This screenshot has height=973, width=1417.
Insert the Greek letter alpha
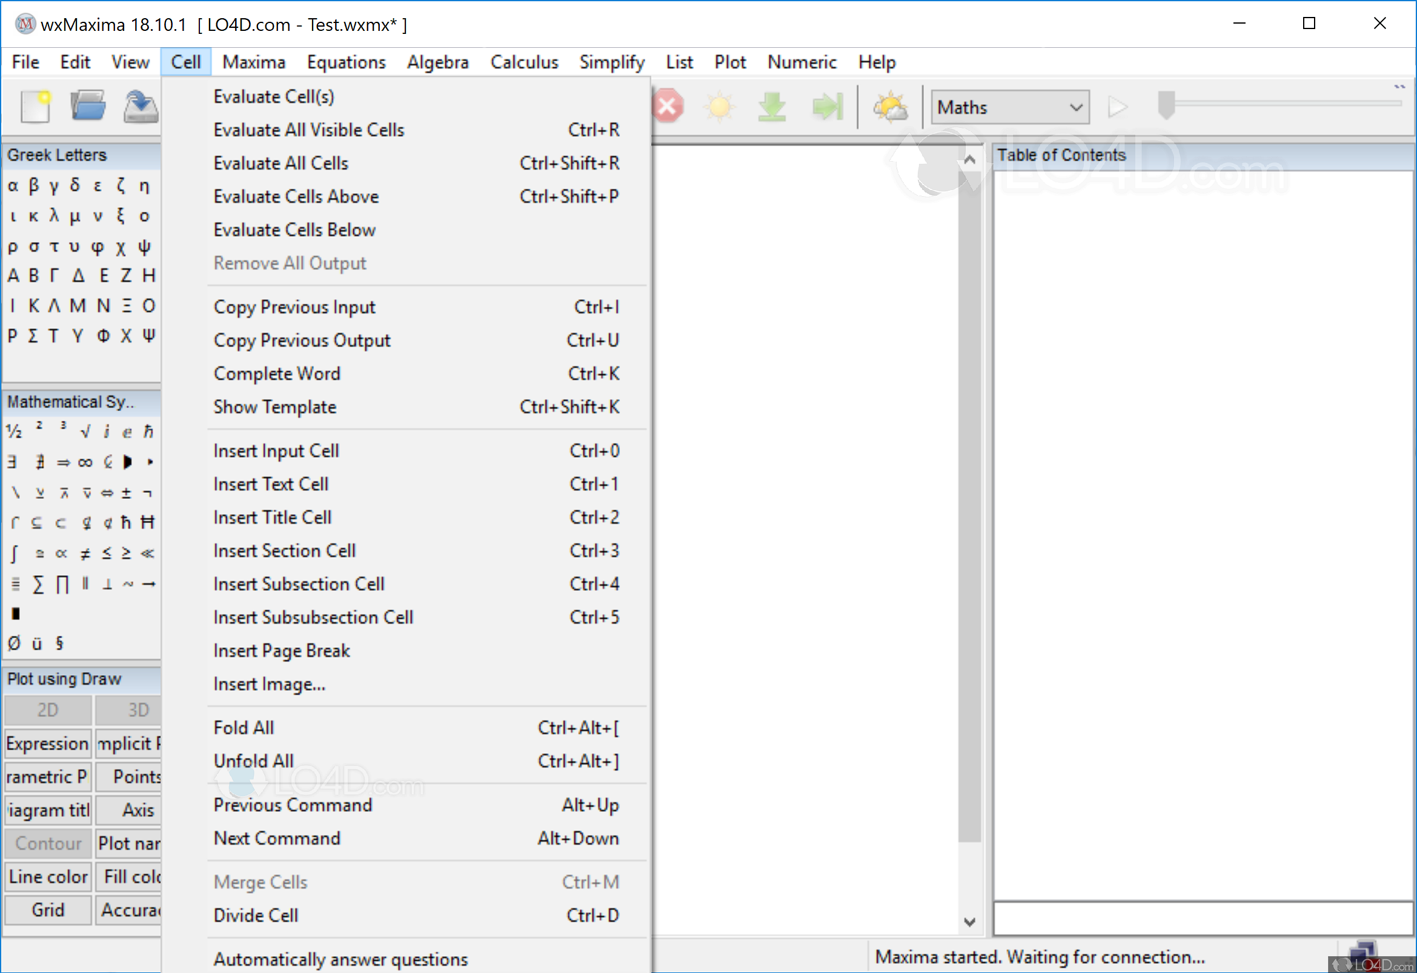(13, 185)
